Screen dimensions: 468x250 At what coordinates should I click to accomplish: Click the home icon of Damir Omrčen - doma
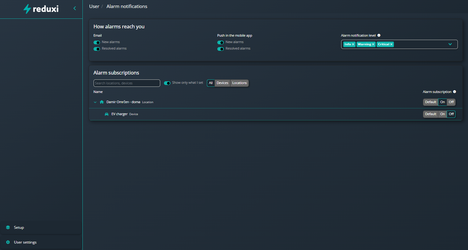pos(102,102)
